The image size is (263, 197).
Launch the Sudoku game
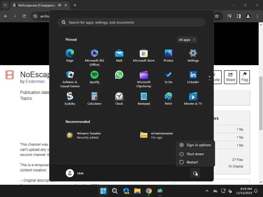click(70, 99)
